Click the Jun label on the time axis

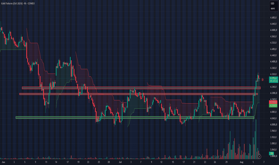[x=3, y=162]
